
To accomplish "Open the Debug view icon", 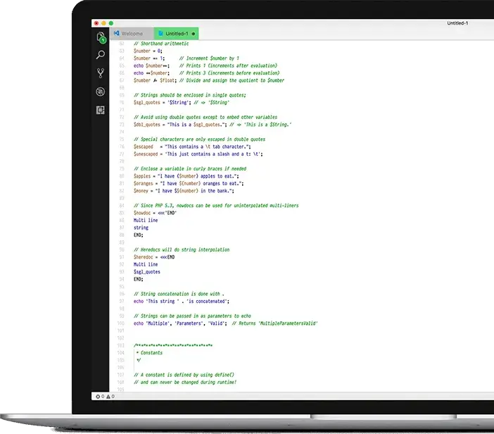I will [x=101, y=92].
